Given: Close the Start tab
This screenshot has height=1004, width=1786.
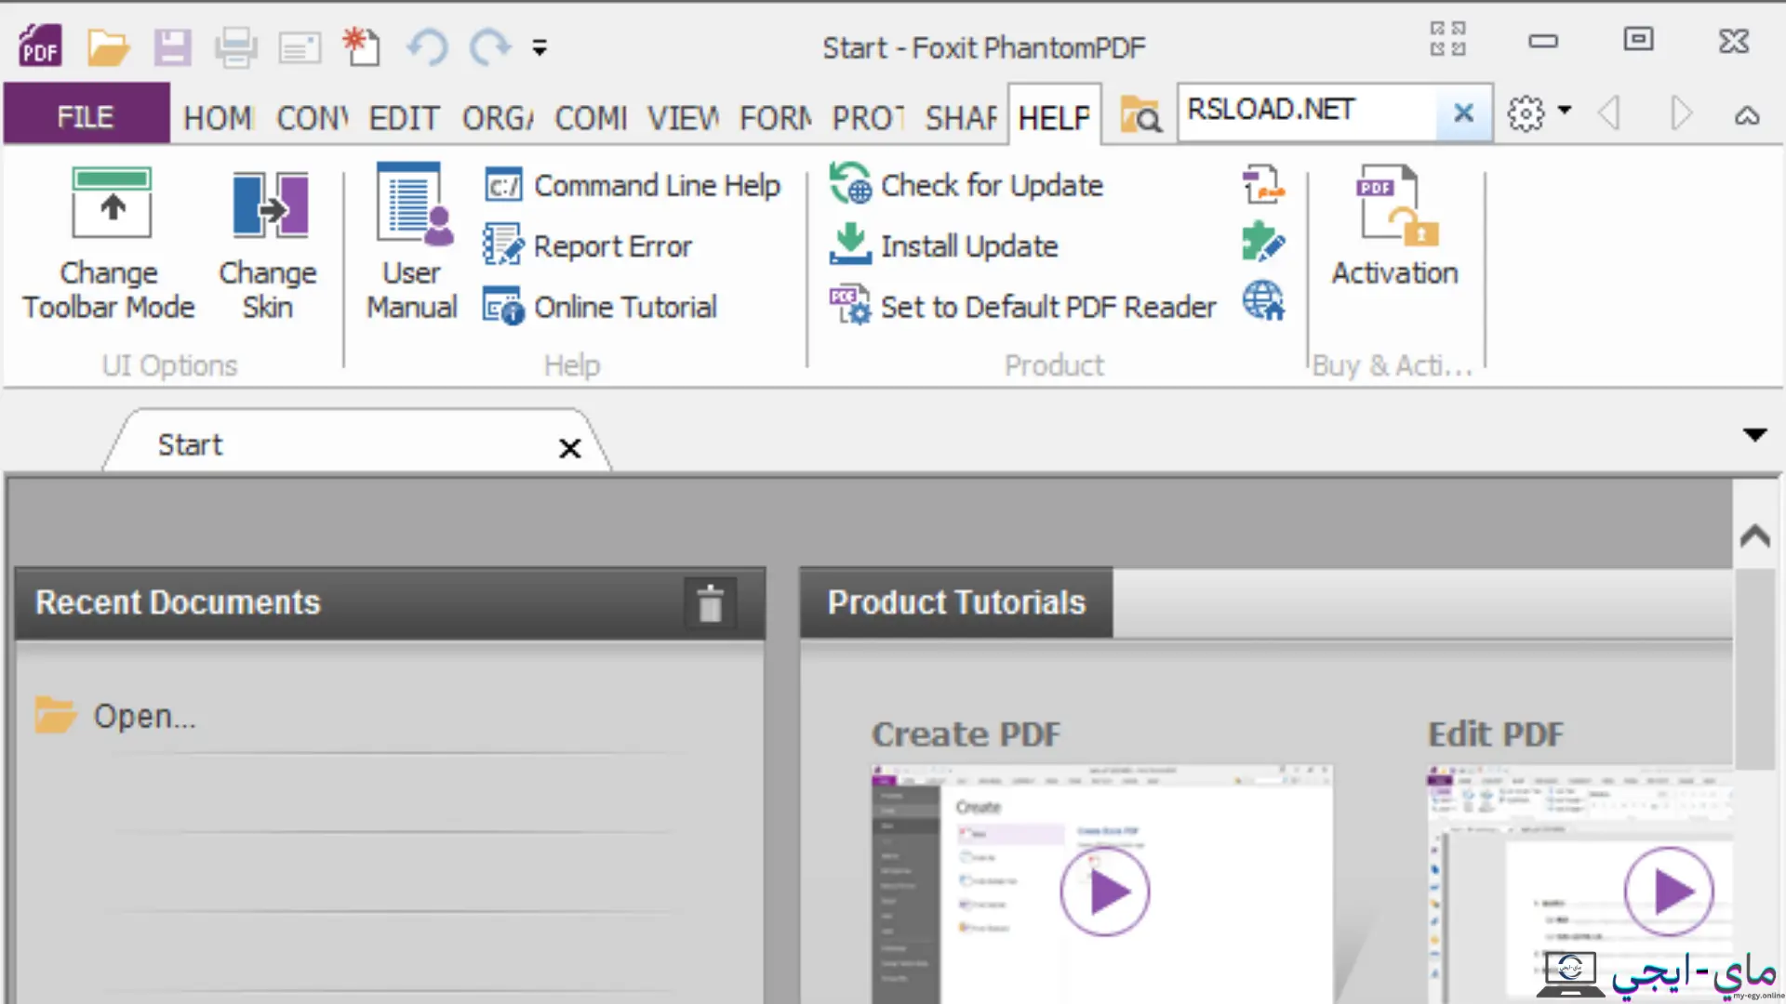Looking at the screenshot, I should click(569, 448).
